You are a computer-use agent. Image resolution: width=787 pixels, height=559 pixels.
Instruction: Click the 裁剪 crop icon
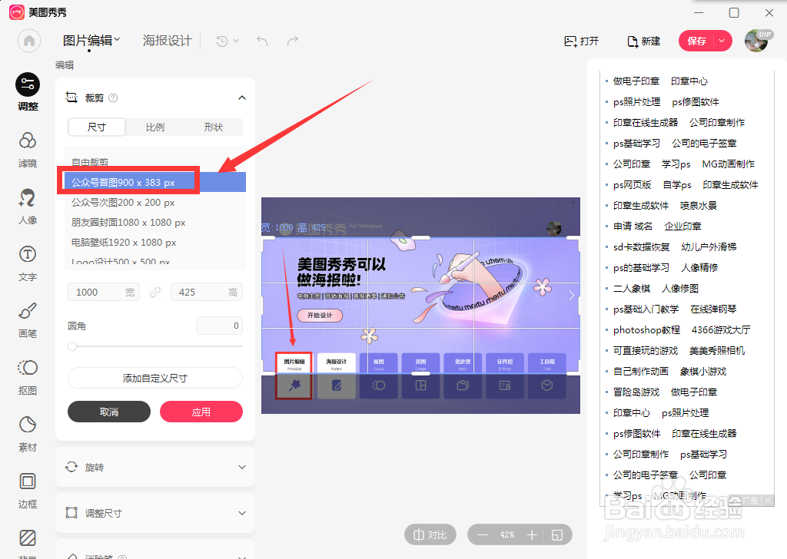(x=71, y=98)
